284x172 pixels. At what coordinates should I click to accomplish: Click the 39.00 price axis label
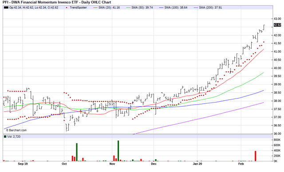point(277,84)
